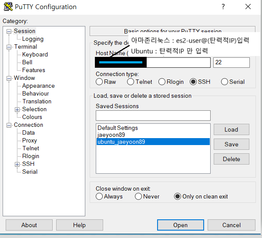Open the Connection category
Screen dimensions: 262x238
point(28,125)
